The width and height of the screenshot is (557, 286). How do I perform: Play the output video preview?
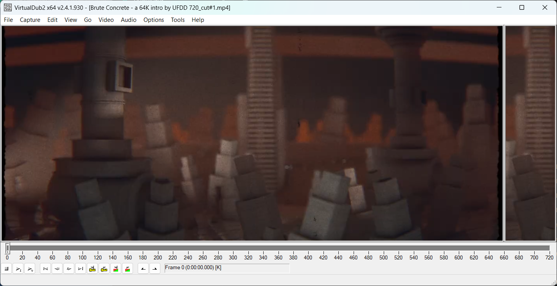(x=30, y=268)
